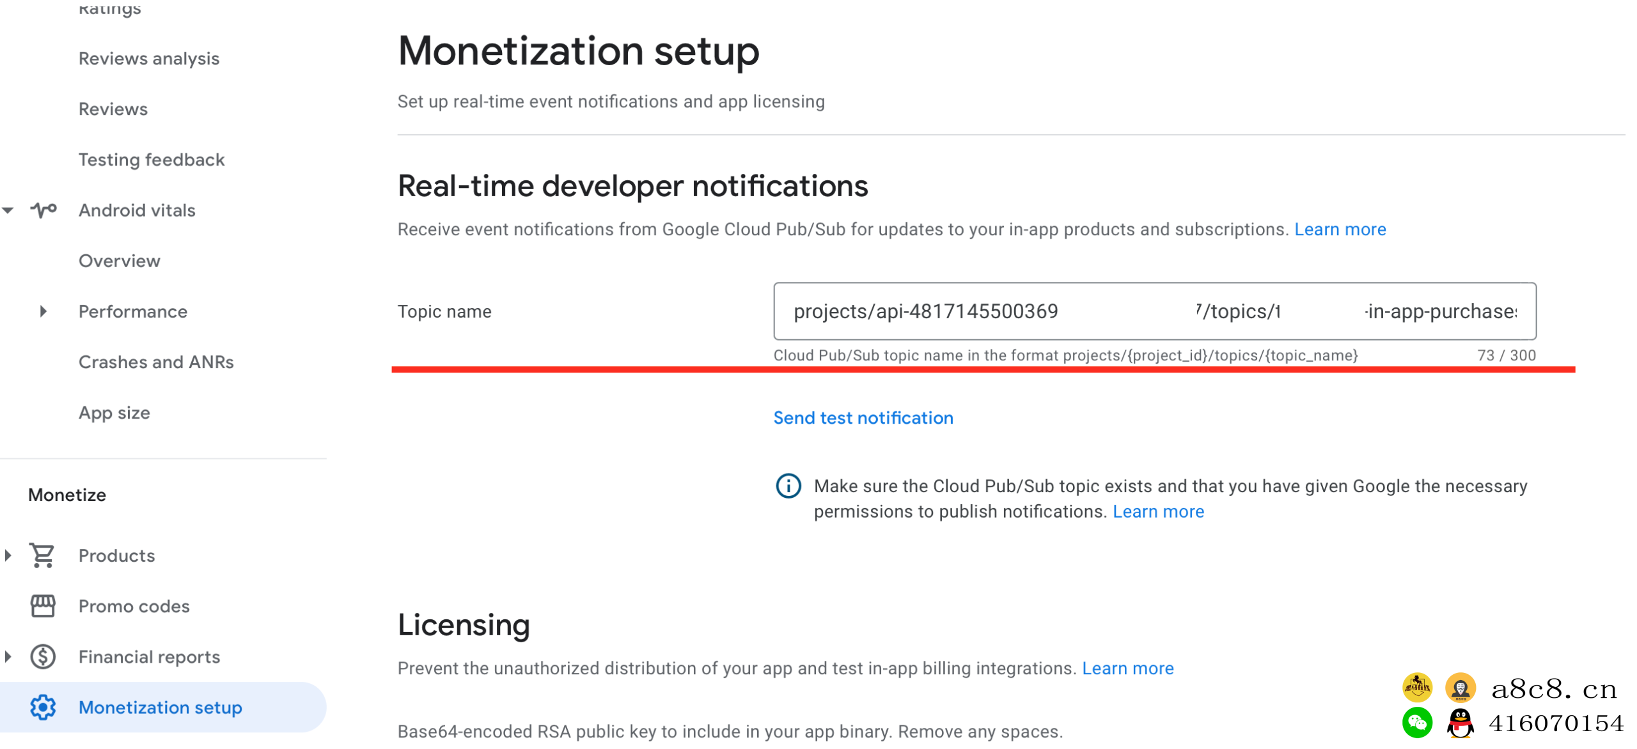
Task: Click the Monetization setup gear icon
Action: 43,707
